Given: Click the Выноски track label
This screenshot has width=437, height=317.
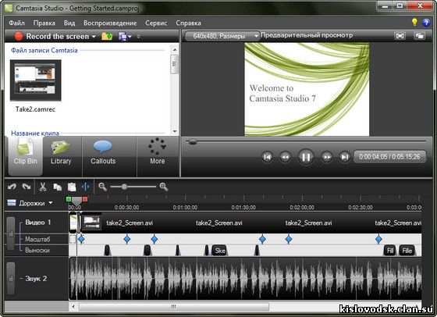Looking at the screenshot, I should click(37, 250).
